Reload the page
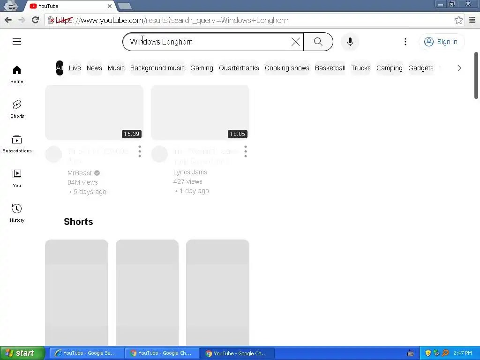The image size is (480, 360). pyautogui.click(x=35, y=20)
